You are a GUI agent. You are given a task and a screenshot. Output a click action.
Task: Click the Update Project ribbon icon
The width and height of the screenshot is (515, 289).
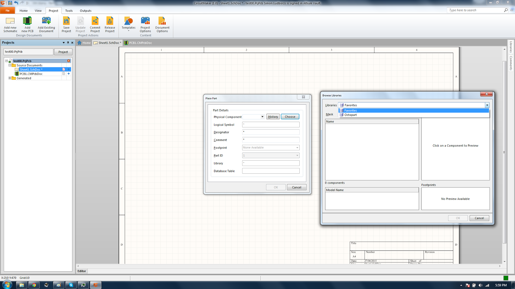point(80,24)
